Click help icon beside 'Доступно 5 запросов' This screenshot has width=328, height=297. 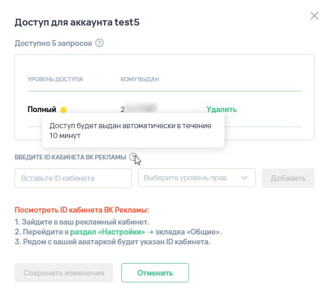click(x=99, y=43)
